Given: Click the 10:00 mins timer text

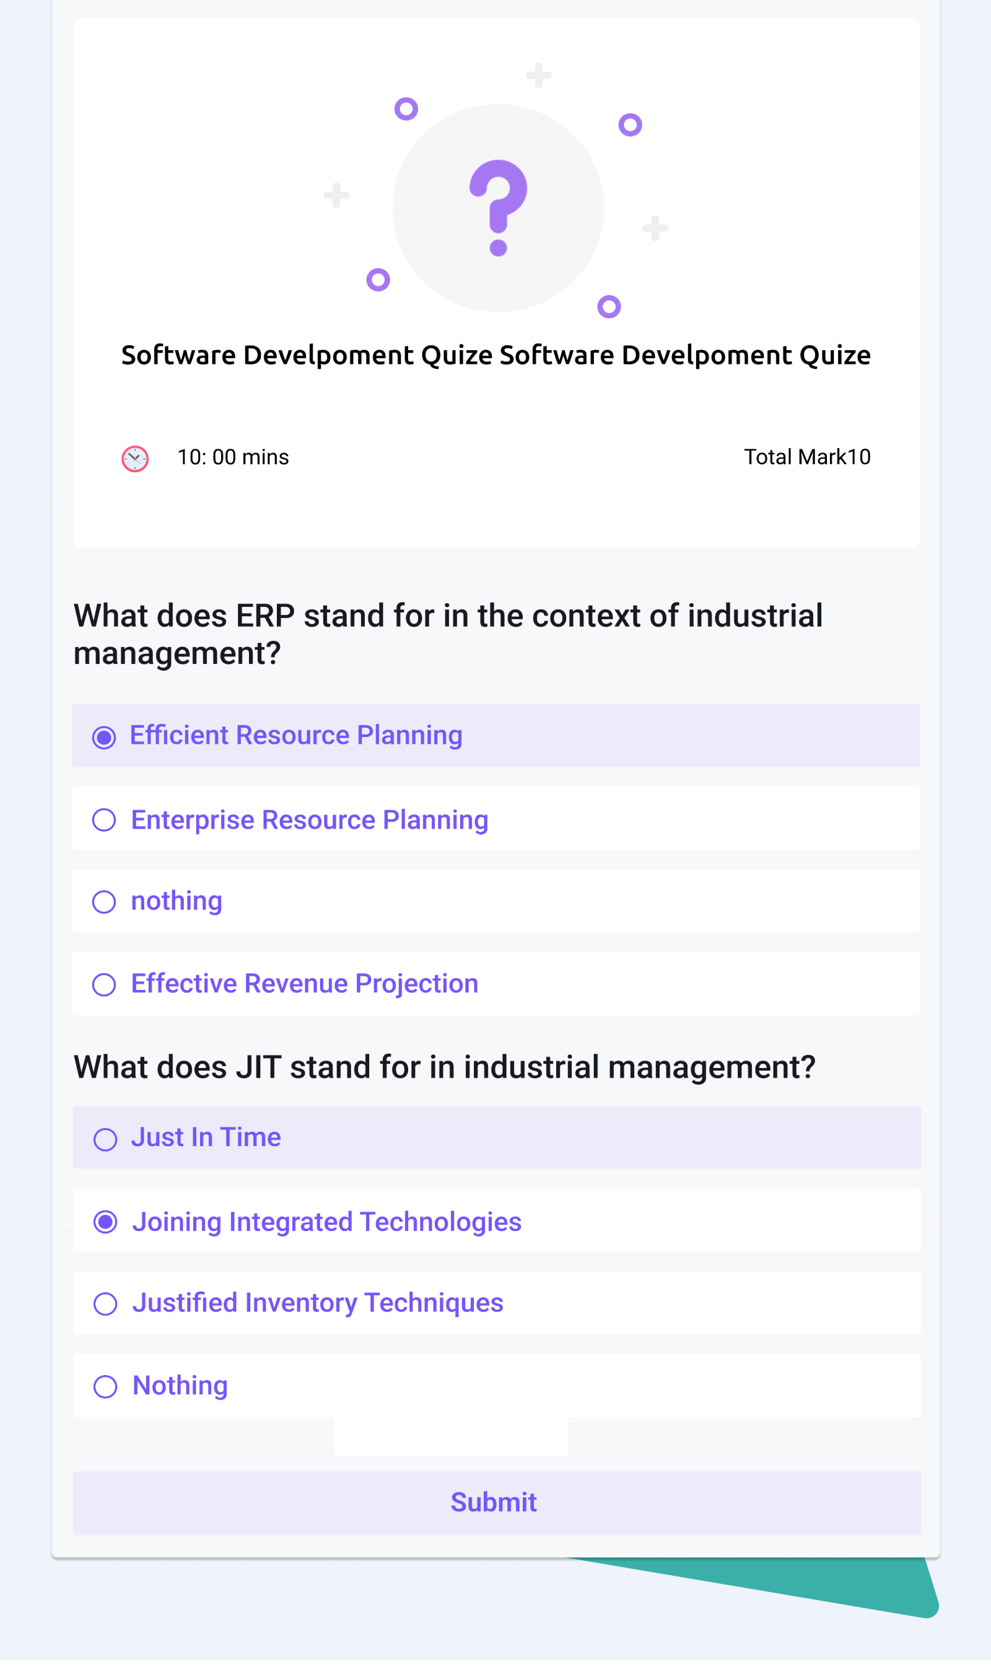Looking at the screenshot, I should (232, 457).
